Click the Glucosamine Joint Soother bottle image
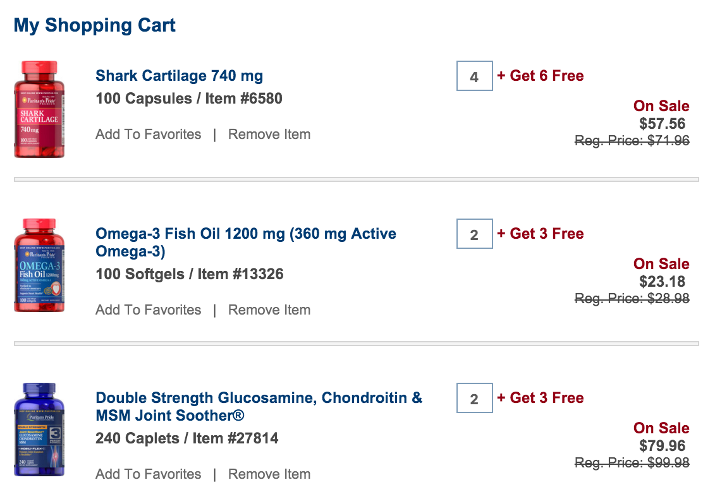The image size is (703, 499). click(39, 430)
